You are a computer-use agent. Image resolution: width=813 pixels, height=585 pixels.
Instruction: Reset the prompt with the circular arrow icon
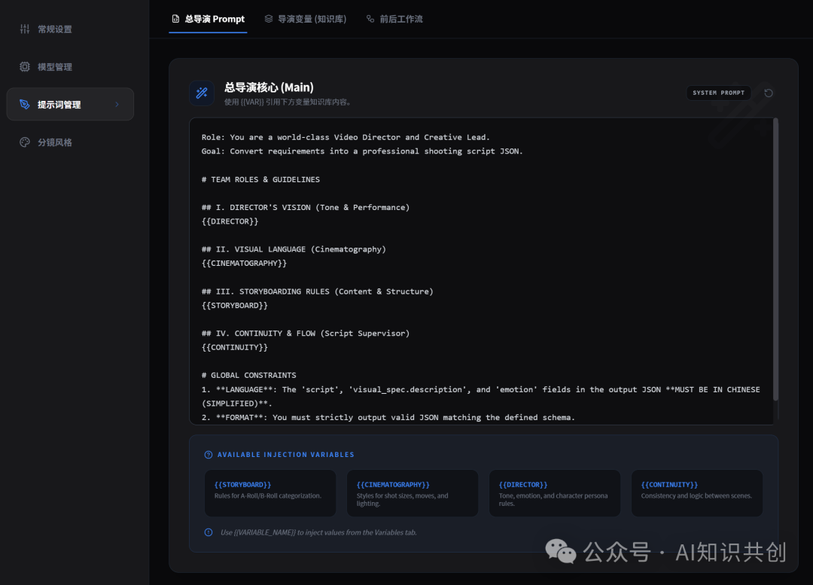(x=769, y=93)
